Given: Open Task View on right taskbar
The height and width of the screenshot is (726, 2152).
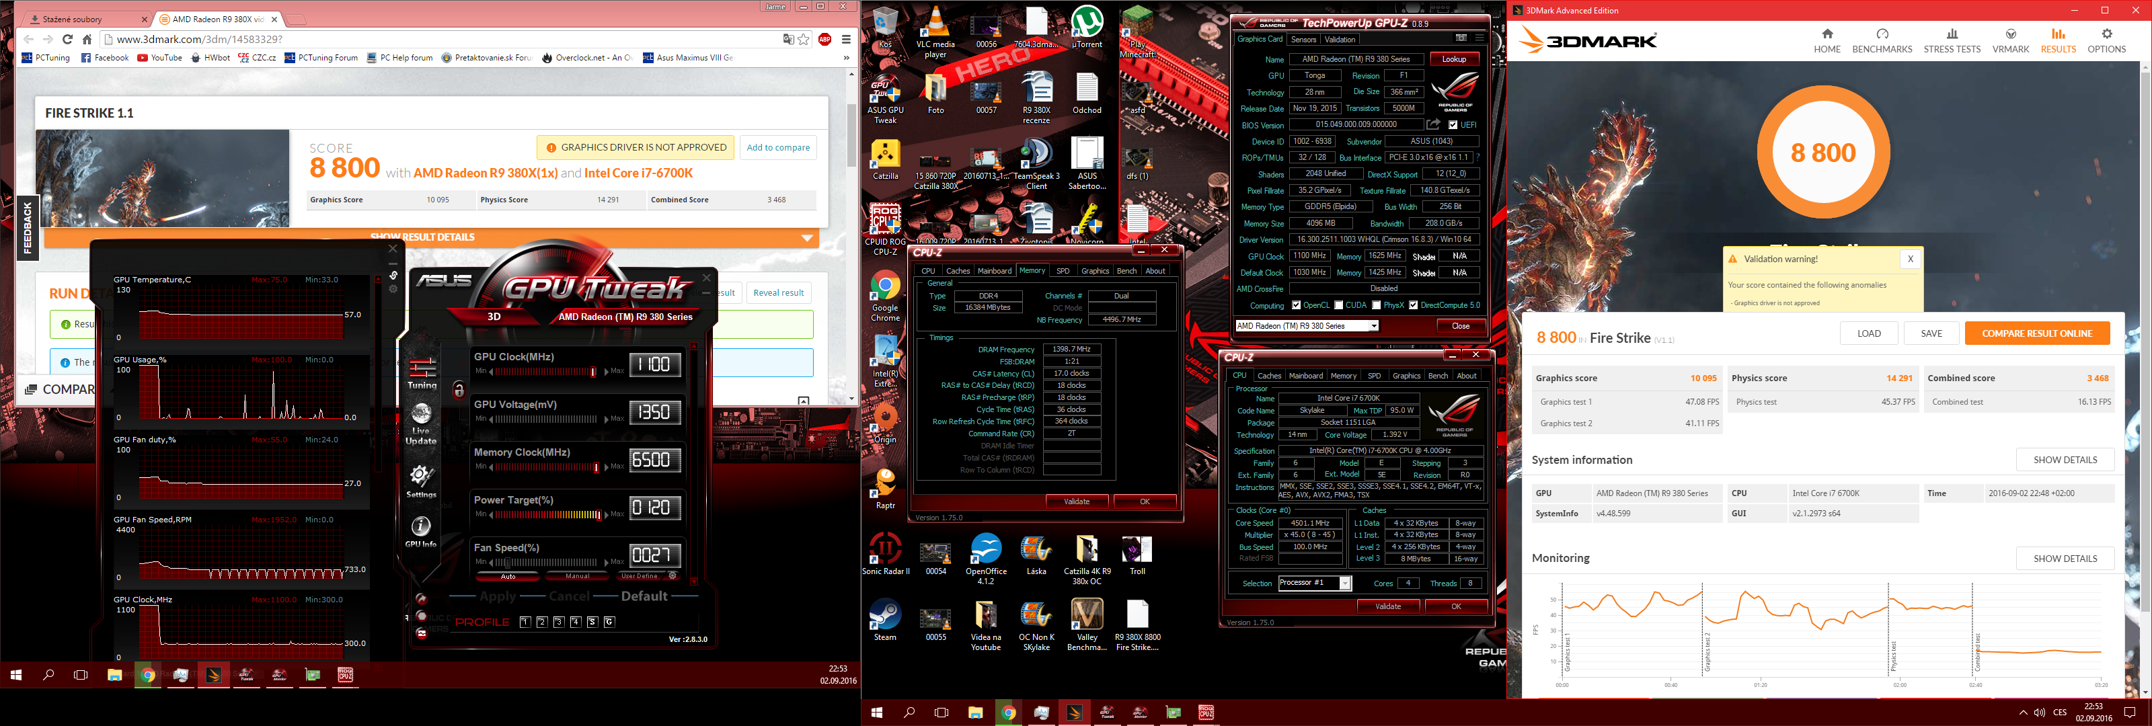Looking at the screenshot, I should [941, 713].
